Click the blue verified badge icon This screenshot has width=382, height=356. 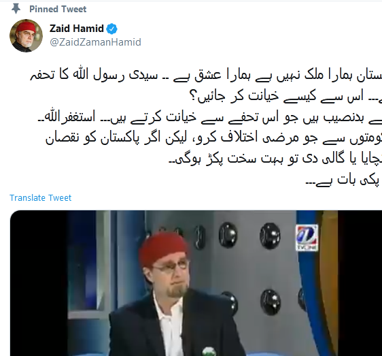point(112,29)
